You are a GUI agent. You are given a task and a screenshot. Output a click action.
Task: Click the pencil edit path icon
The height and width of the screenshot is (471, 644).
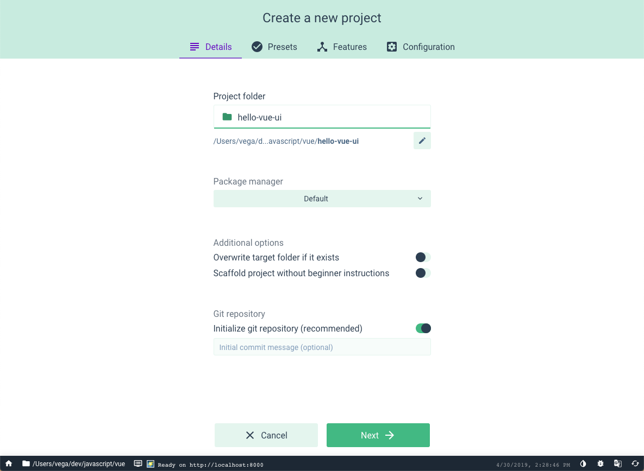point(422,141)
